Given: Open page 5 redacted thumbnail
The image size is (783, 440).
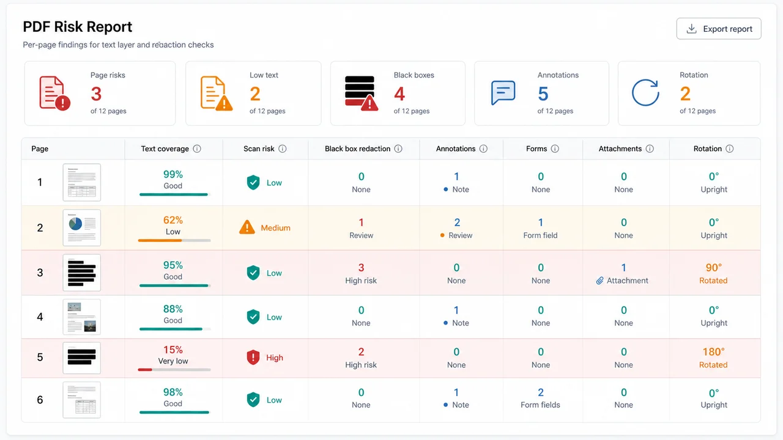Looking at the screenshot, I should pos(82,358).
